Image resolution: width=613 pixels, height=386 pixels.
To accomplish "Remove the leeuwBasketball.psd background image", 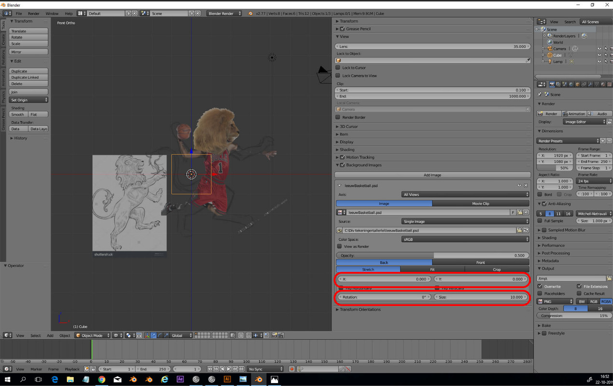I will (x=526, y=185).
